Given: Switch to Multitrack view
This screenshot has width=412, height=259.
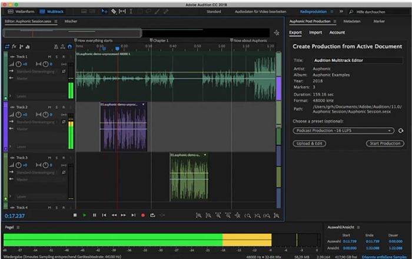Looking at the screenshot, I should click(x=52, y=12).
